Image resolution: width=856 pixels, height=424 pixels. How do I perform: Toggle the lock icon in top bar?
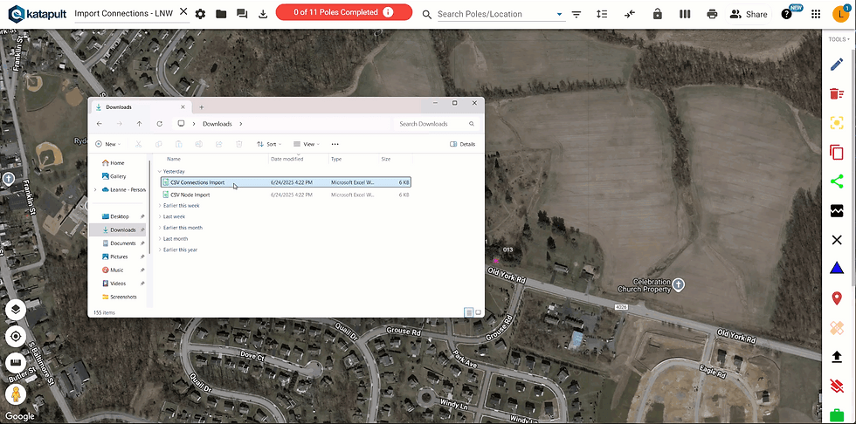[x=657, y=14]
